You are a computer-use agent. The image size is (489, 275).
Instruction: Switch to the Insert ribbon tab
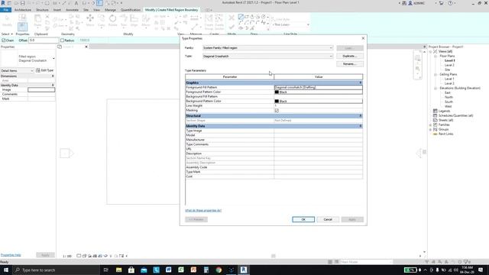click(x=57, y=10)
